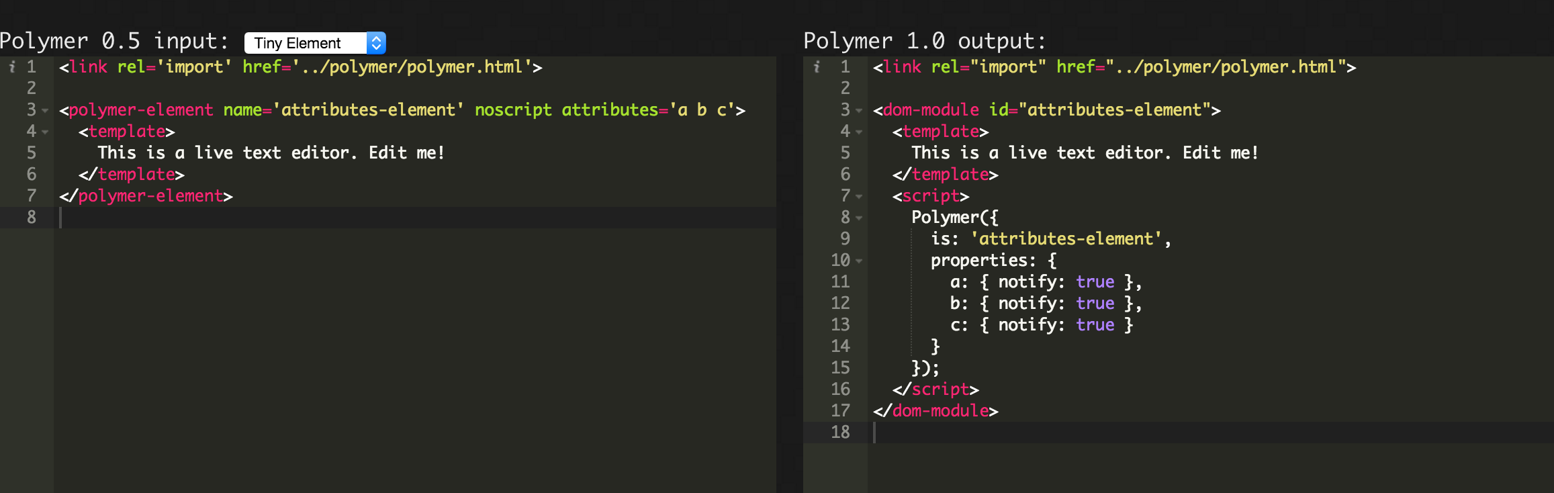Click the 'c: { notify: true }' line

click(x=1042, y=324)
